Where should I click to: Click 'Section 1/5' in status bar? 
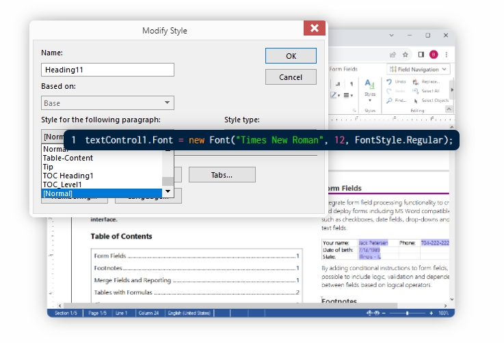66,313
